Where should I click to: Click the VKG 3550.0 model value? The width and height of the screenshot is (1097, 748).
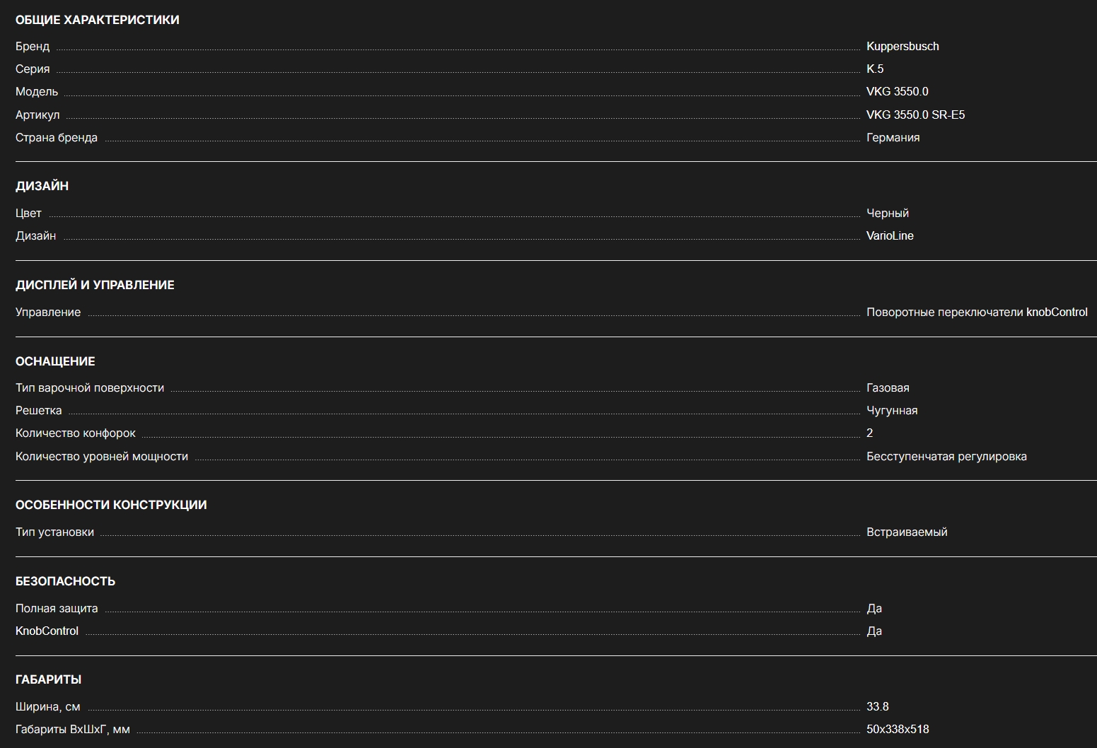point(898,91)
